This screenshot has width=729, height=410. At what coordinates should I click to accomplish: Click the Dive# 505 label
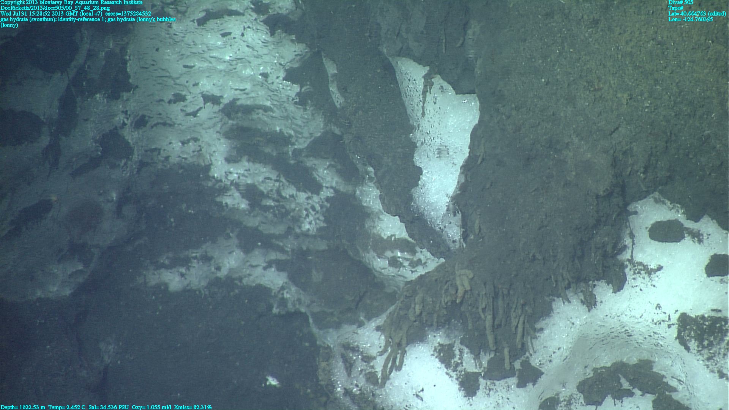(680, 3)
